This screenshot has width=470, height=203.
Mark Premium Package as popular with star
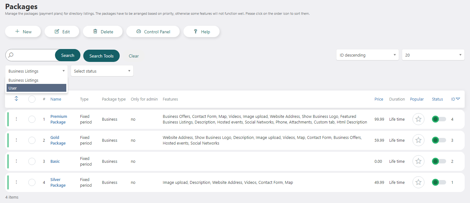coord(418,119)
